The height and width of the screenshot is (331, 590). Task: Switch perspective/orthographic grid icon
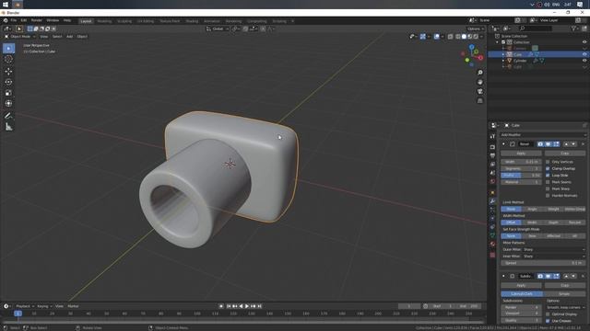click(480, 100)
